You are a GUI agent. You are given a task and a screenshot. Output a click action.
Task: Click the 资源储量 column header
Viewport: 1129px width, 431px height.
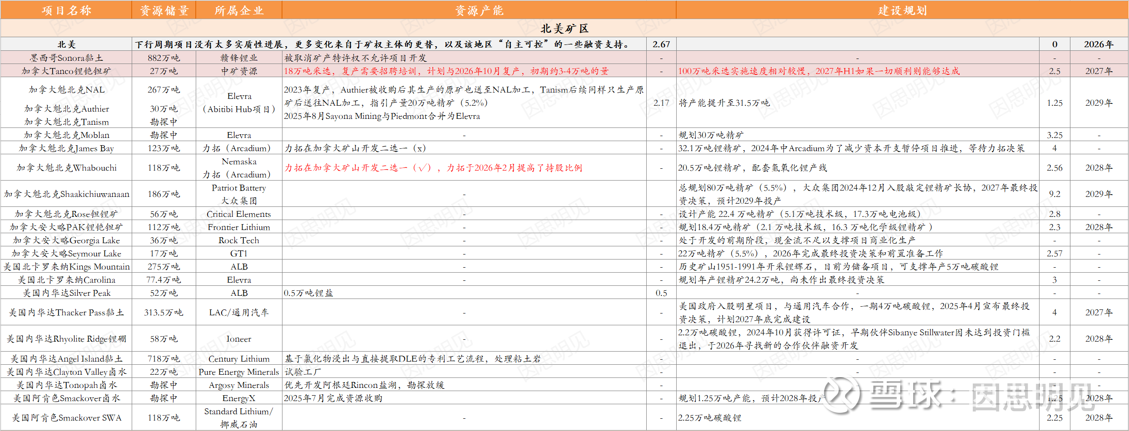click(164, 10)
